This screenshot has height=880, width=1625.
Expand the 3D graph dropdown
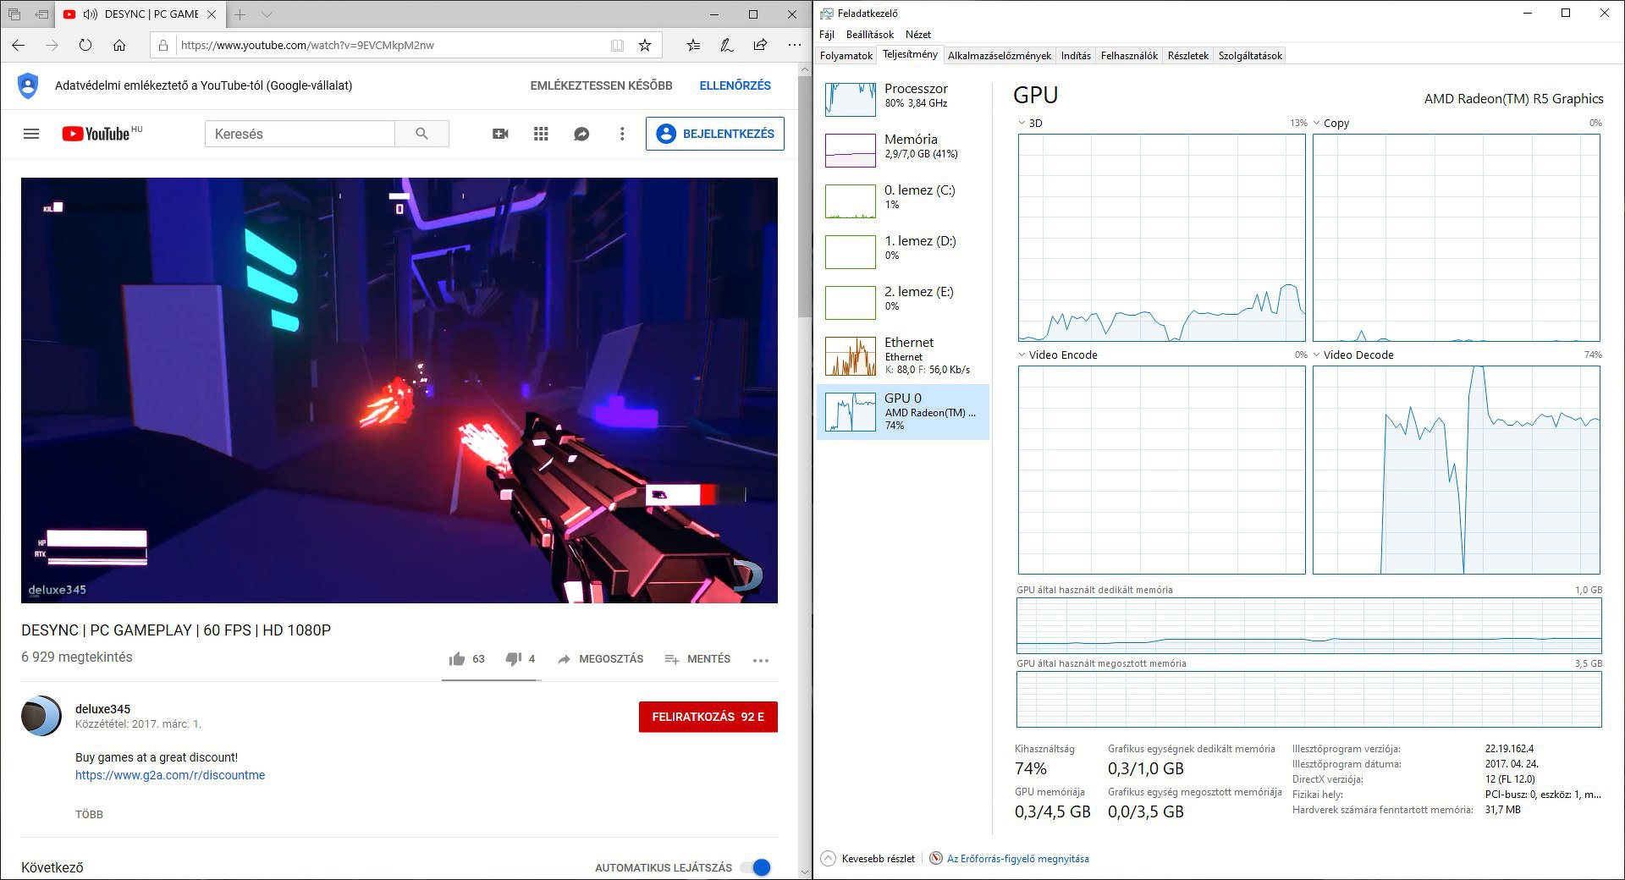pyautogui.click(x=1022, y=123)
